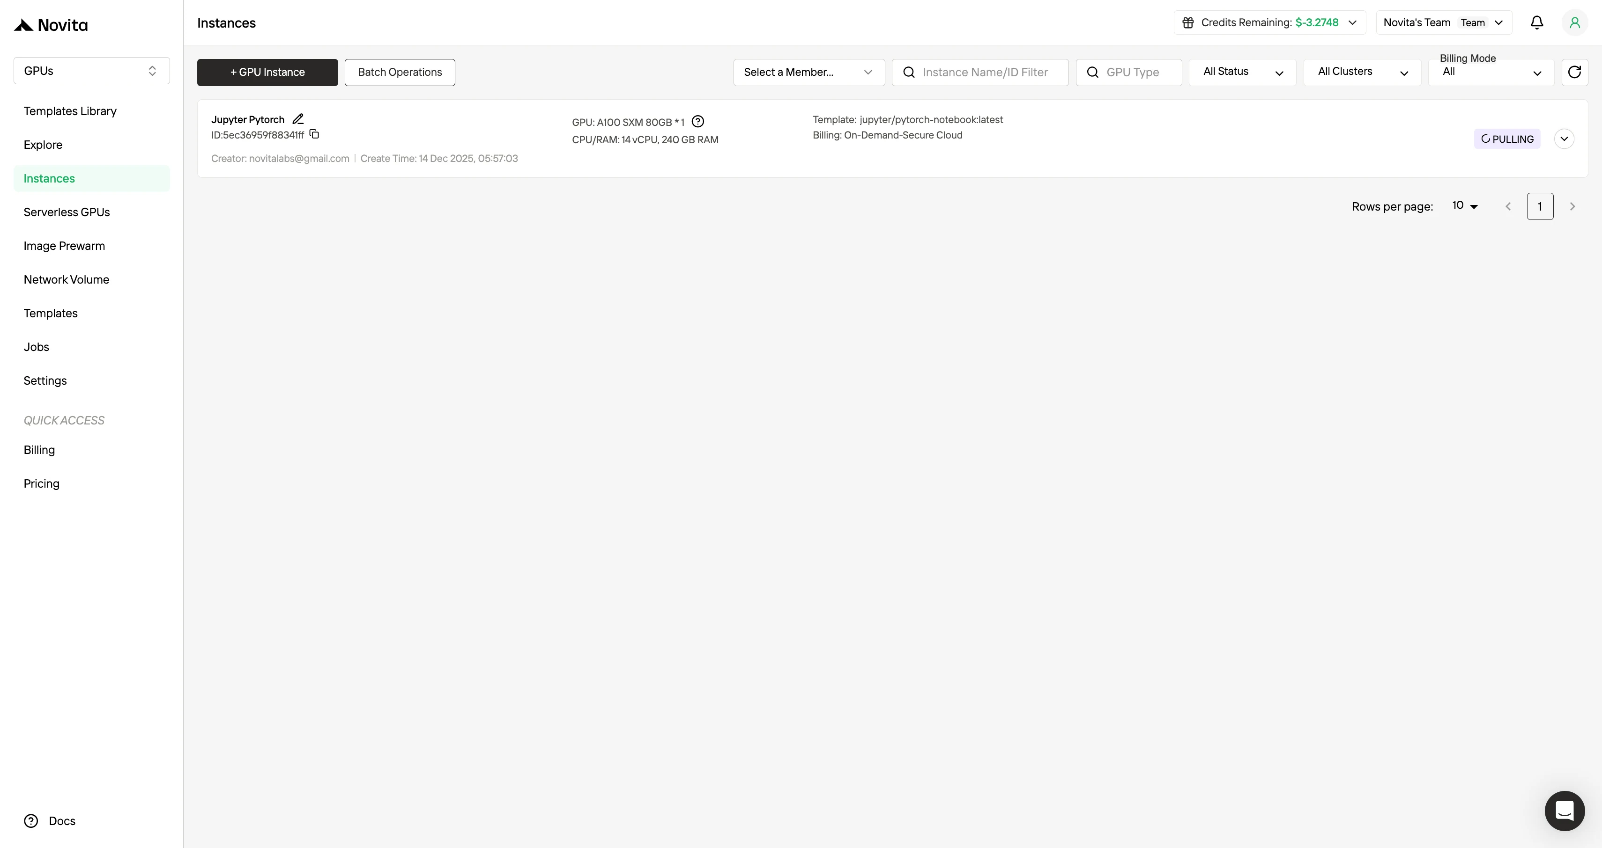Click the Instances page heading

226,23
